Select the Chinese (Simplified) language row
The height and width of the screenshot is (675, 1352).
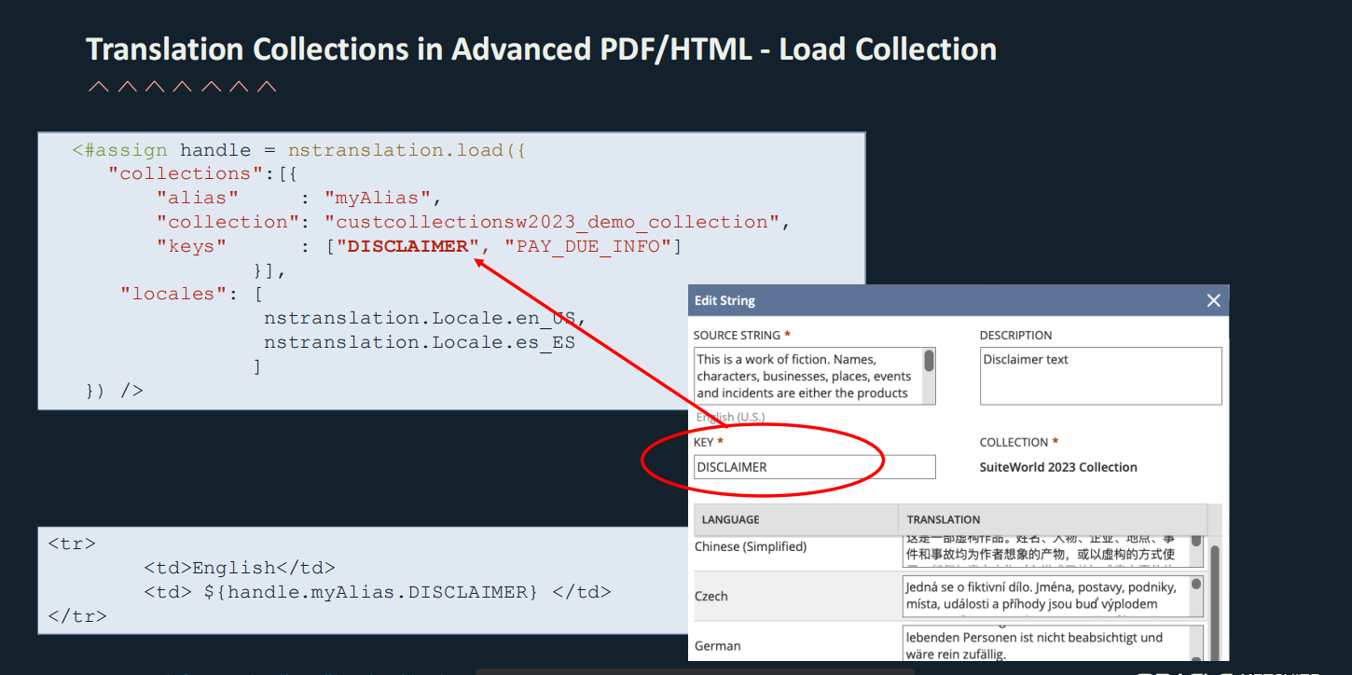(751, 547)
